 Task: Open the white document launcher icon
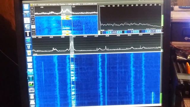pos(27,21)
